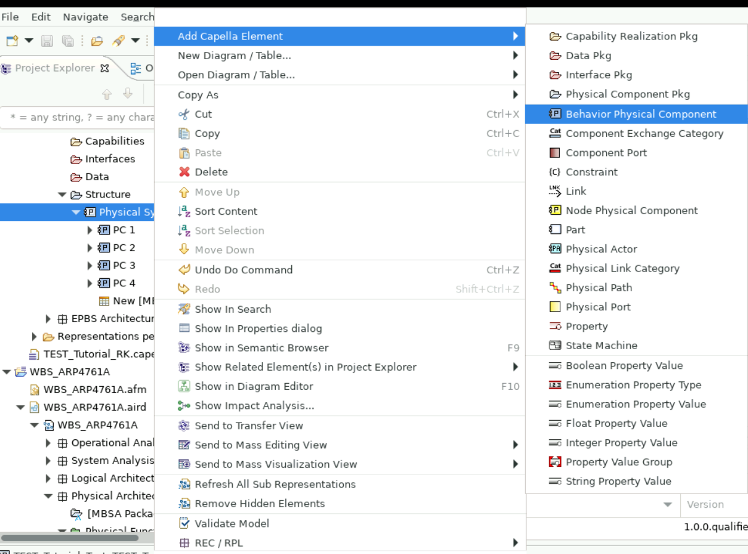The image size is (748, 554).
Task: Click the Undo Do Command arrow icon
Action: (x=184, y=270)
